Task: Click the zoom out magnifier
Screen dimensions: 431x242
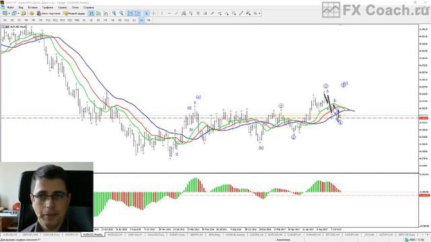Action: pos(121,13)
